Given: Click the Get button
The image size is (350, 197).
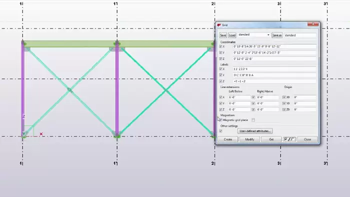Looking at the screenshot, I should 271,139.
